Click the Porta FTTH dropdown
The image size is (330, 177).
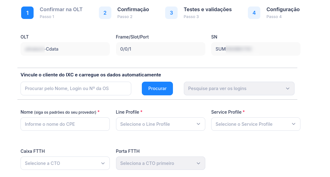click(x=160, y=163)
